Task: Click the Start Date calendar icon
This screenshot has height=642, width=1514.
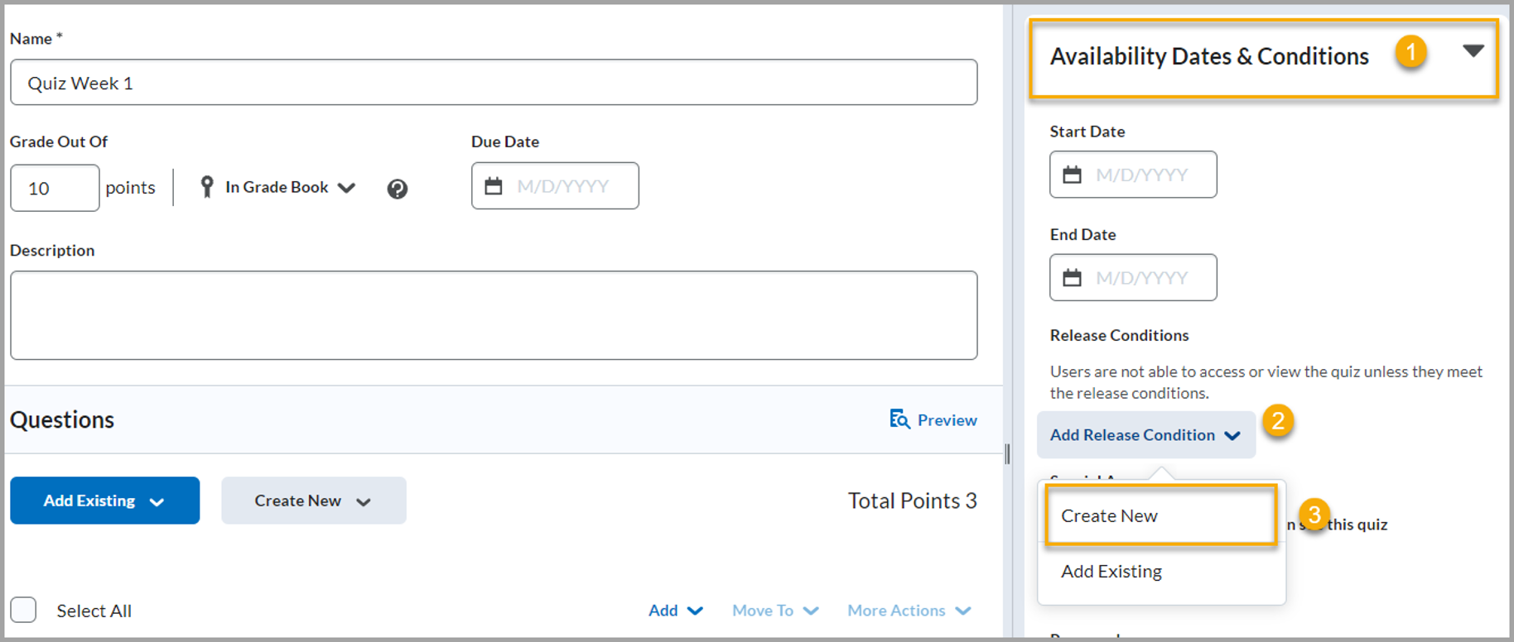Action: 1072,175
